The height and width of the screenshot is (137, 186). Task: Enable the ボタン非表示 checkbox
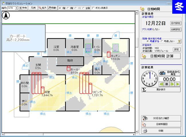[x=94, y=8]
